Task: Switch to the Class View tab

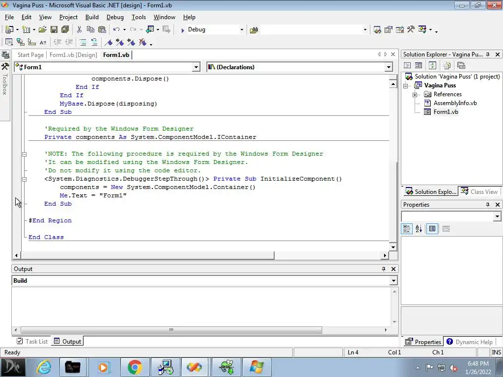Action: pos(479,192)
